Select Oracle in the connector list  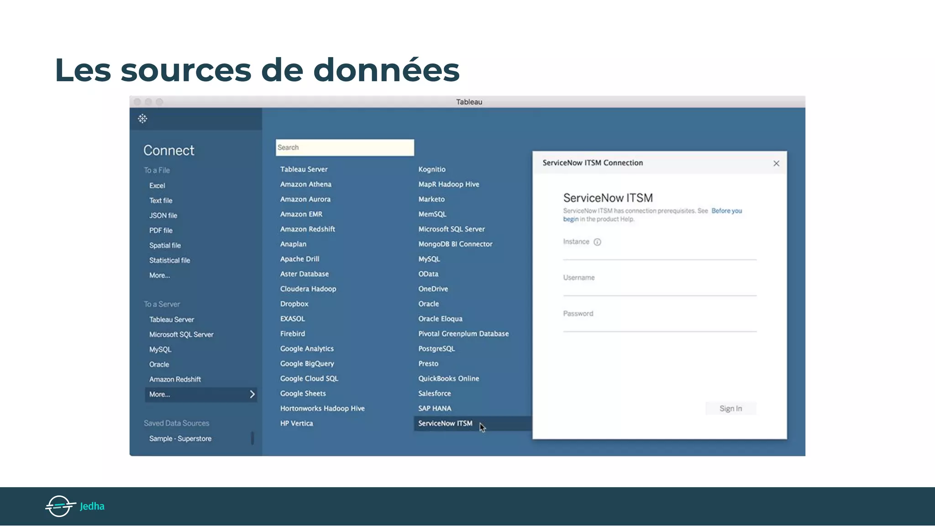tap(429, 304)
